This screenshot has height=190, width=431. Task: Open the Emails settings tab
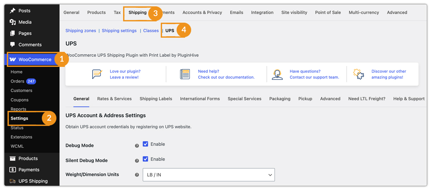click(237, 12)
